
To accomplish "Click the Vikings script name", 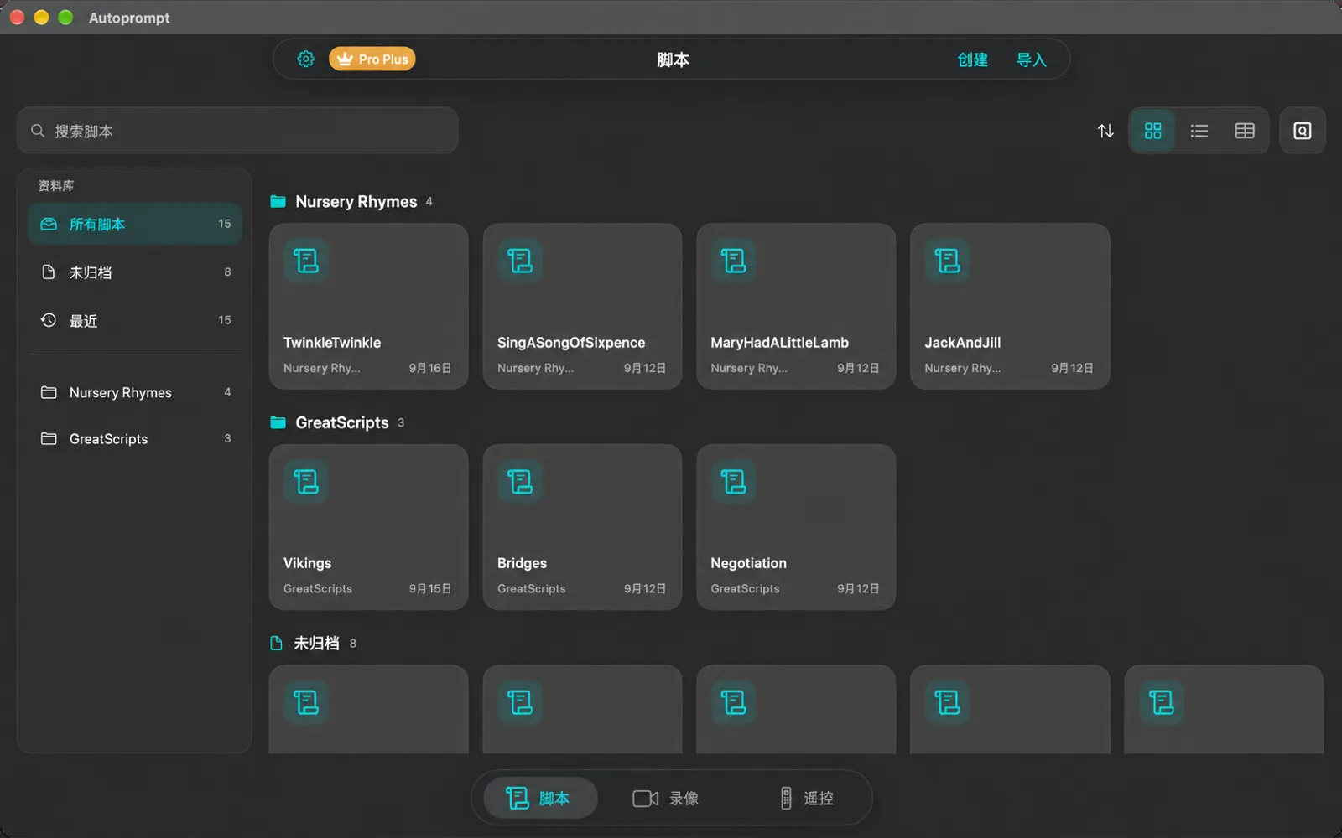I will 307,563.
